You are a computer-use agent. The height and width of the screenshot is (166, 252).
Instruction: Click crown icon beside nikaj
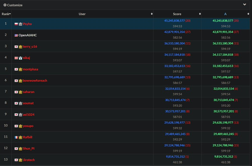coord(20,58)
